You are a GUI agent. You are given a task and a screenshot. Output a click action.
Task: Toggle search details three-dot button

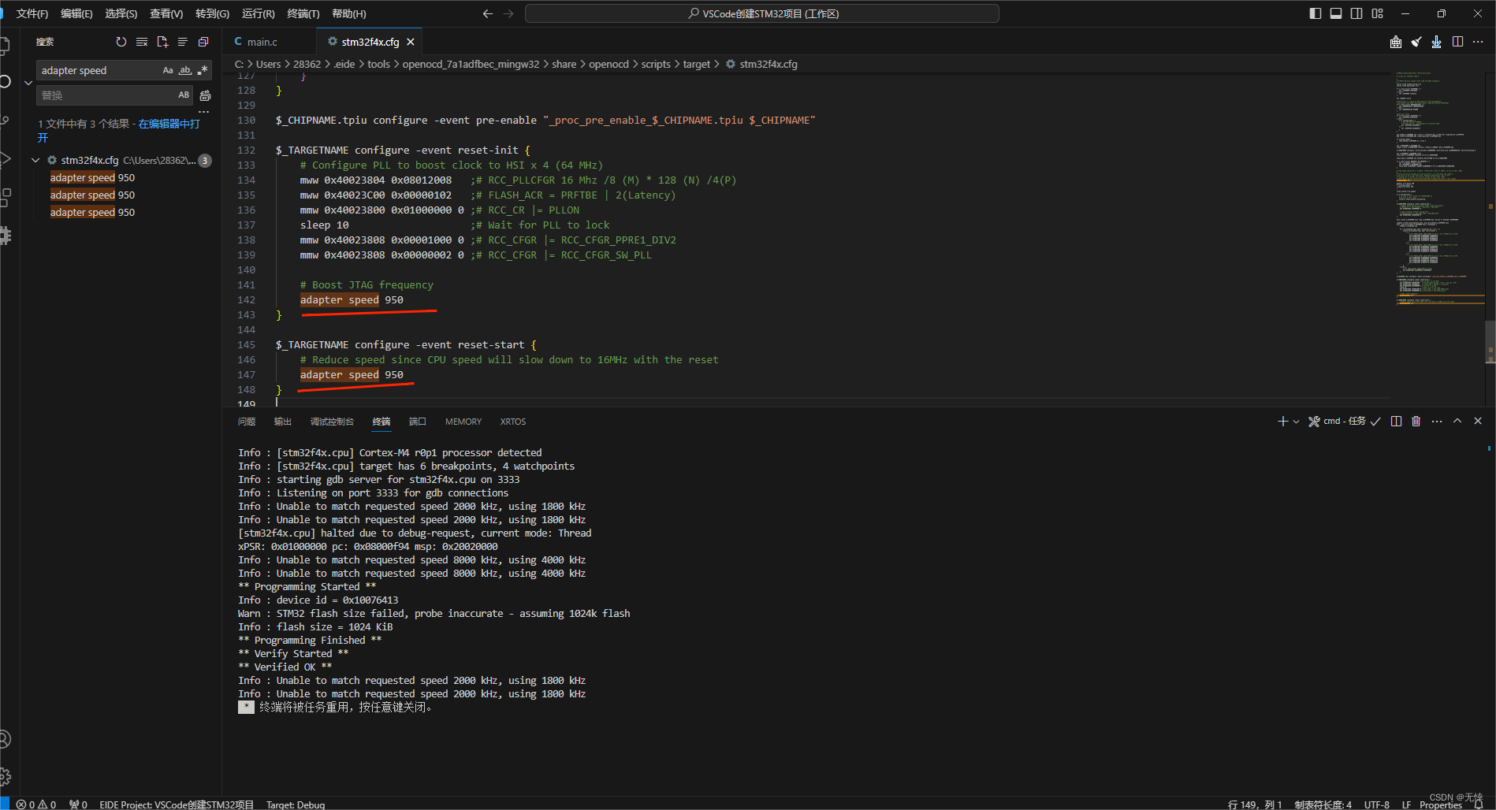click(203, 112)
